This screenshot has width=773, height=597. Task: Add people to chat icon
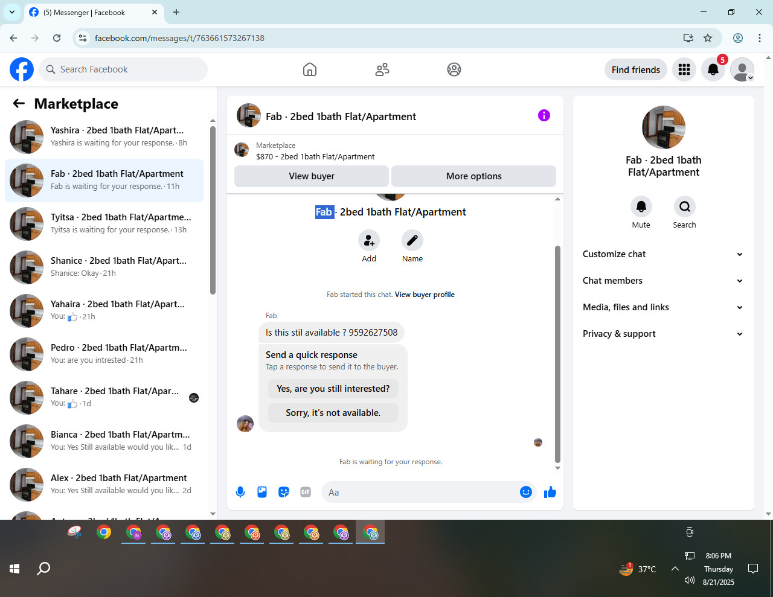pyautogui.click(x=369, y=241)
